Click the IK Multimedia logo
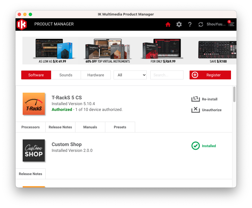Viewport: 252px width, 208px height. click(22, 24)
